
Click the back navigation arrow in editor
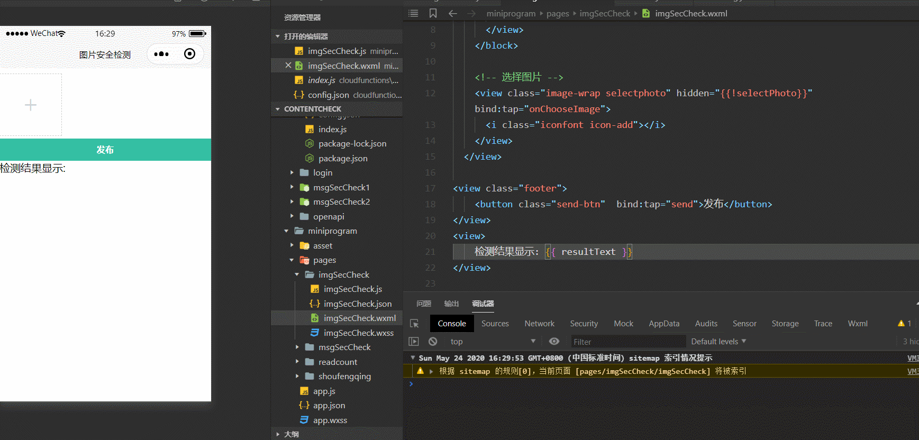453,13
